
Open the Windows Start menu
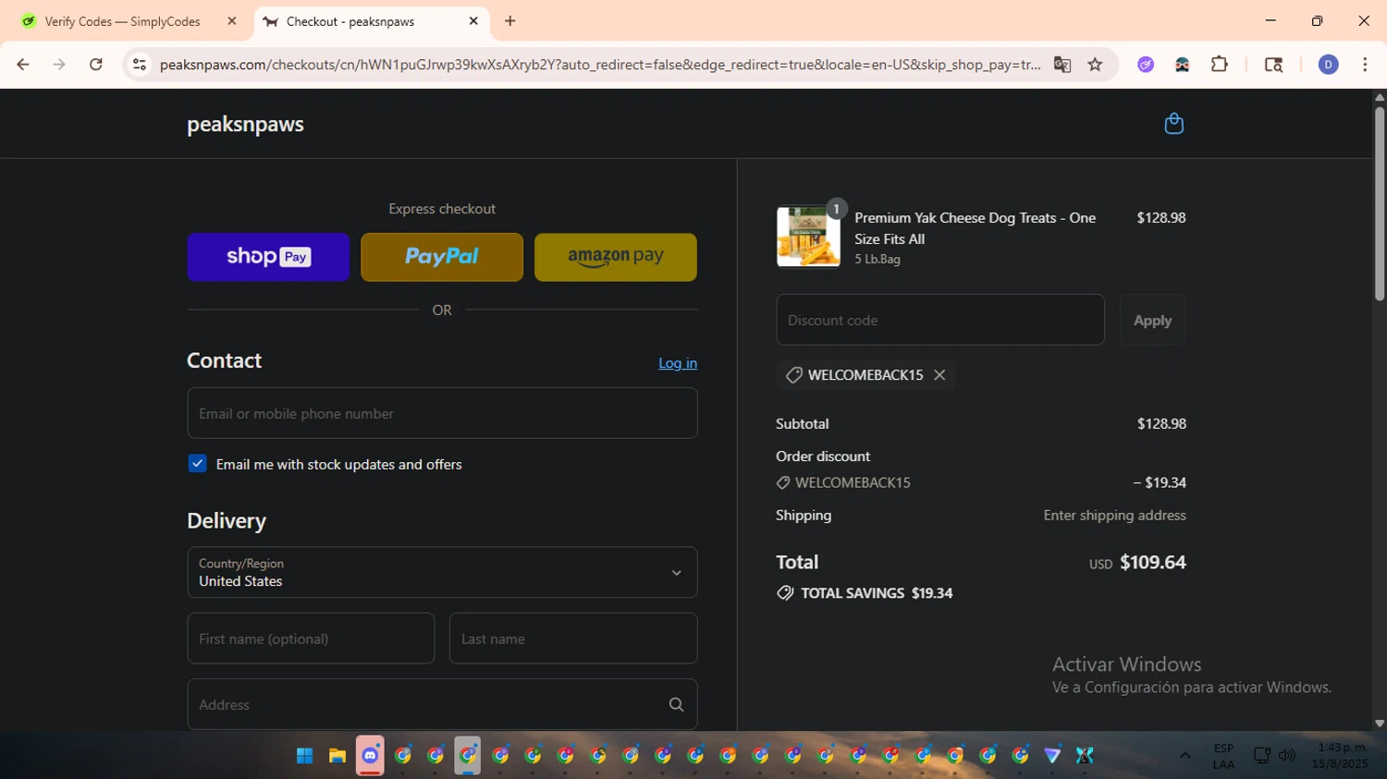click(x=304, y=756)
